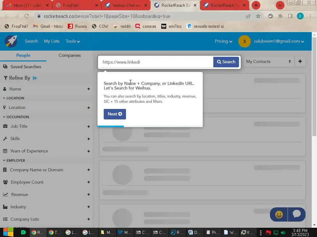Reload the page

pyautogui.click(x=27, y=16)
